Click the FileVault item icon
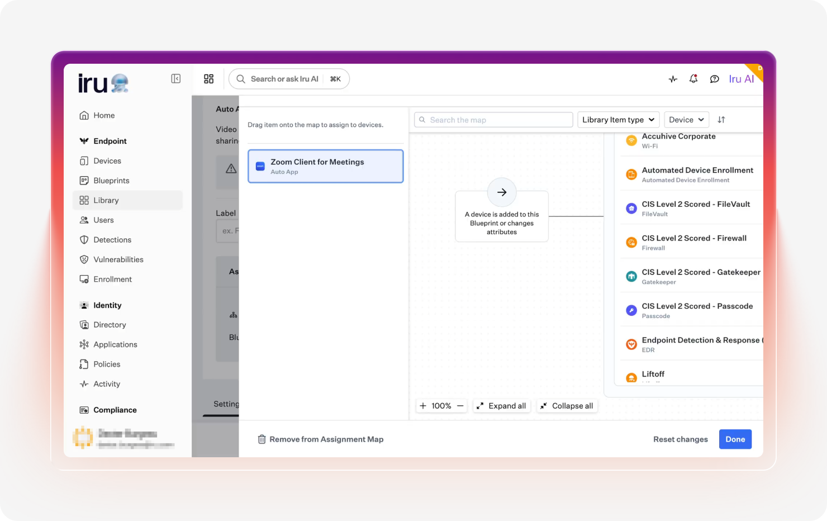This screenshot has width=827, height=521. (631, 209)
